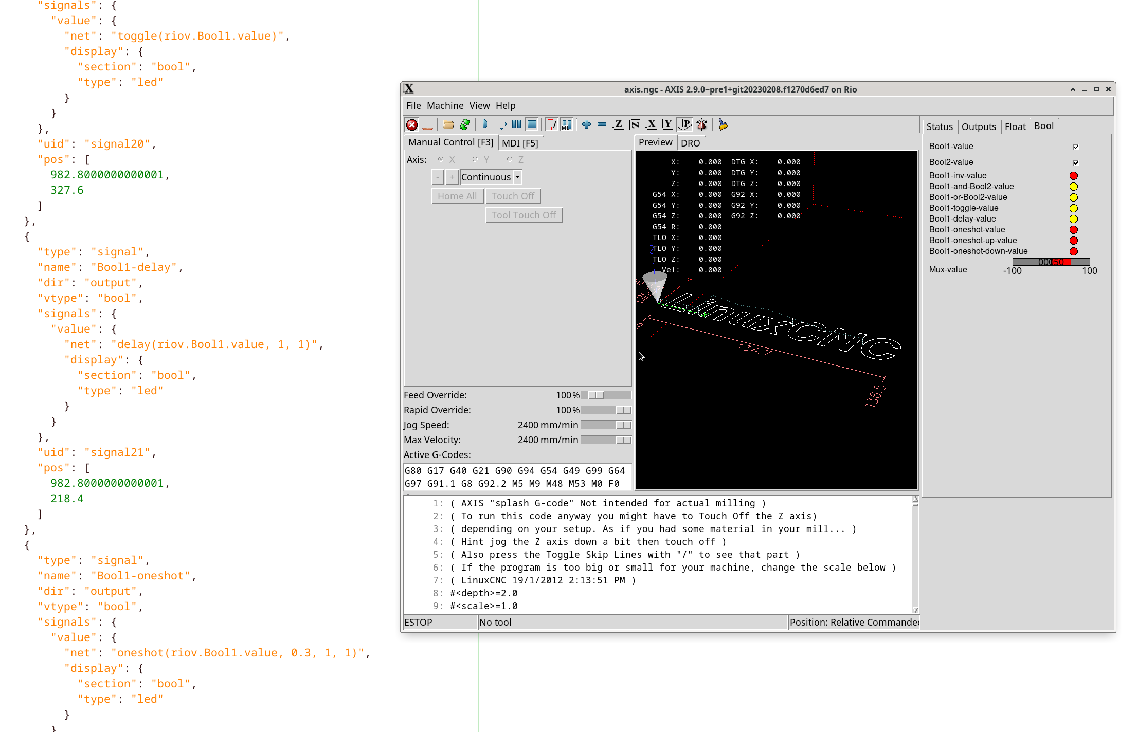Select the Z axis radio button

[509, 159]
